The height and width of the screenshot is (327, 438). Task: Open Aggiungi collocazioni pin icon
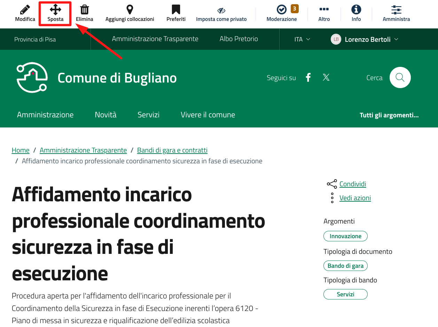tap(130, 10)
